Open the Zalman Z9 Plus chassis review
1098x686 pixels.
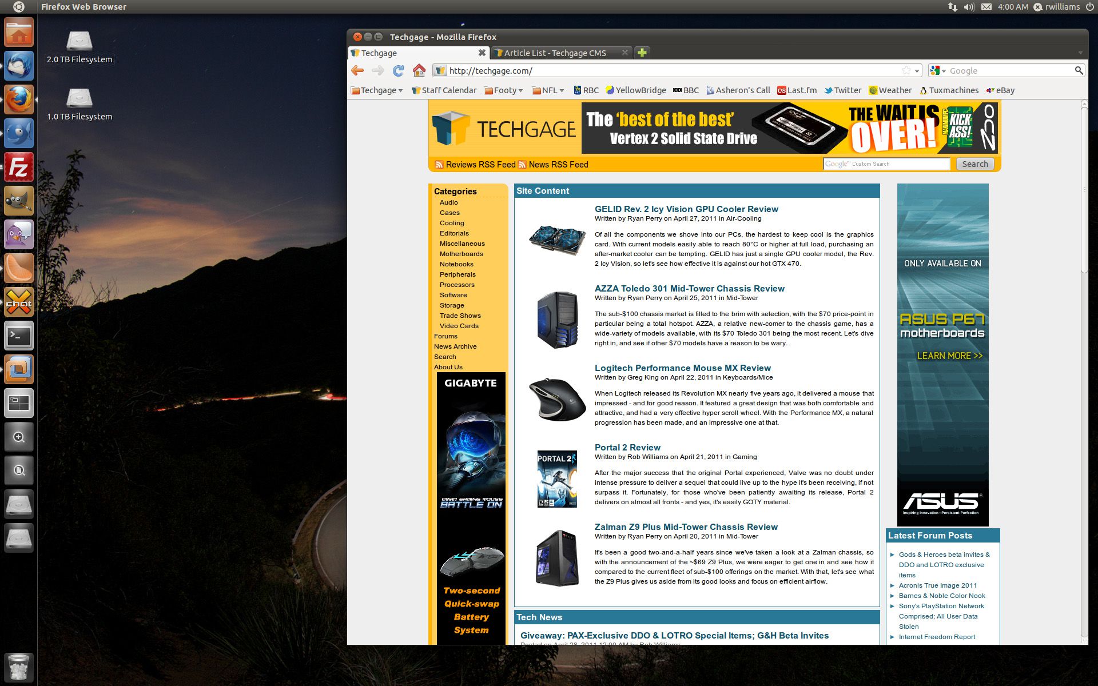(686, 527)
